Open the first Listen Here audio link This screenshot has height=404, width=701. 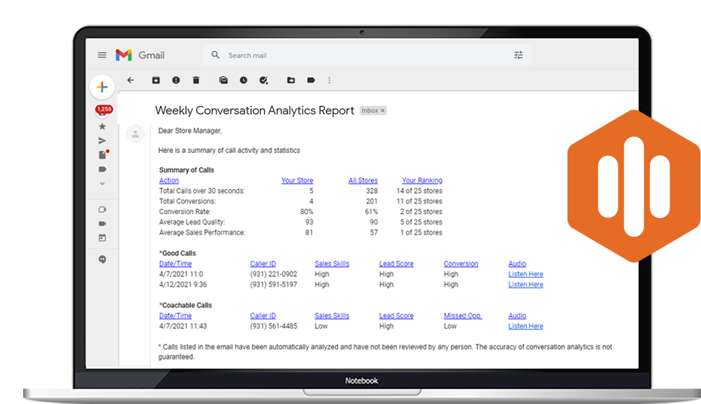[525, 274]
